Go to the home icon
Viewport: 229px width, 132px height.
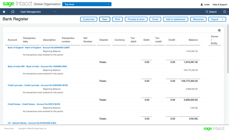point(13,12)
